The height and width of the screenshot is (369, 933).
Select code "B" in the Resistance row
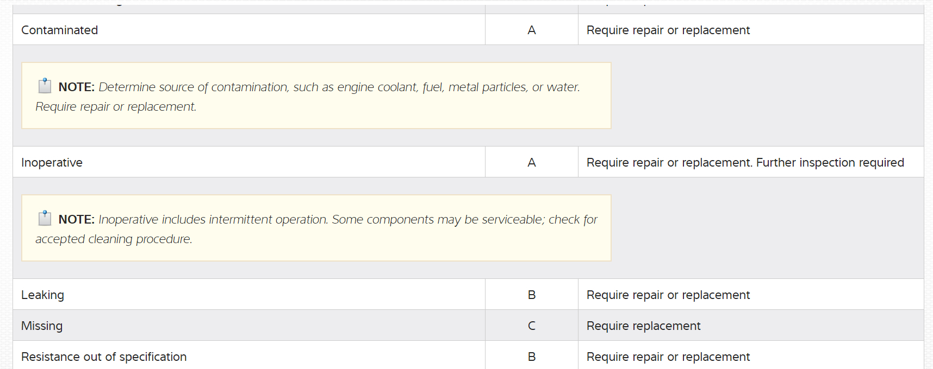pyautogui.click(x=531, y=357)
